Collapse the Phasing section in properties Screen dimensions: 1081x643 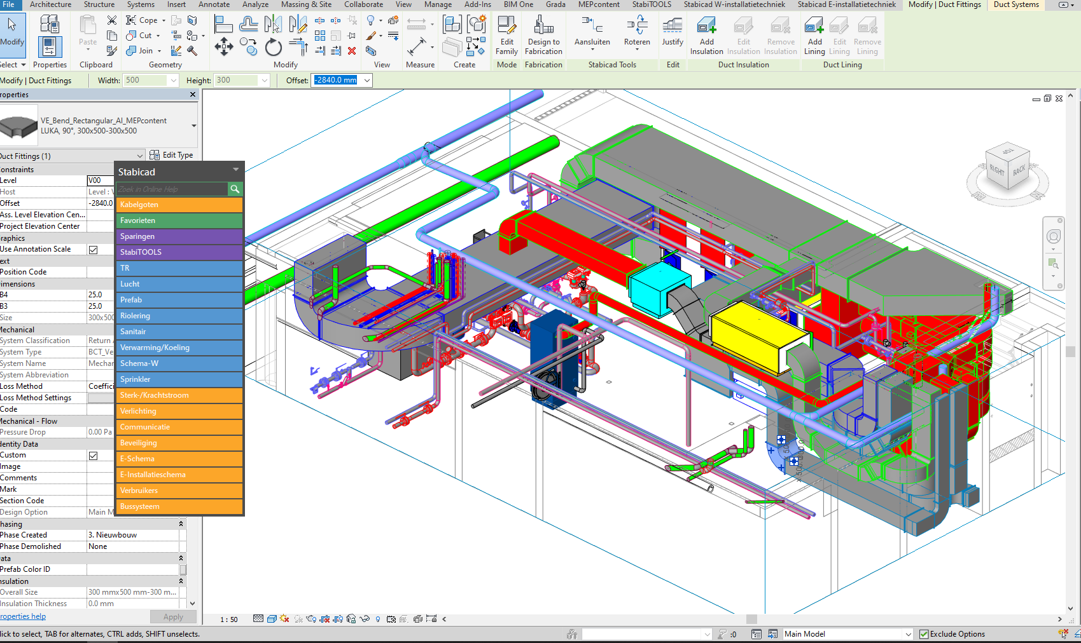[x=181, y=524]
